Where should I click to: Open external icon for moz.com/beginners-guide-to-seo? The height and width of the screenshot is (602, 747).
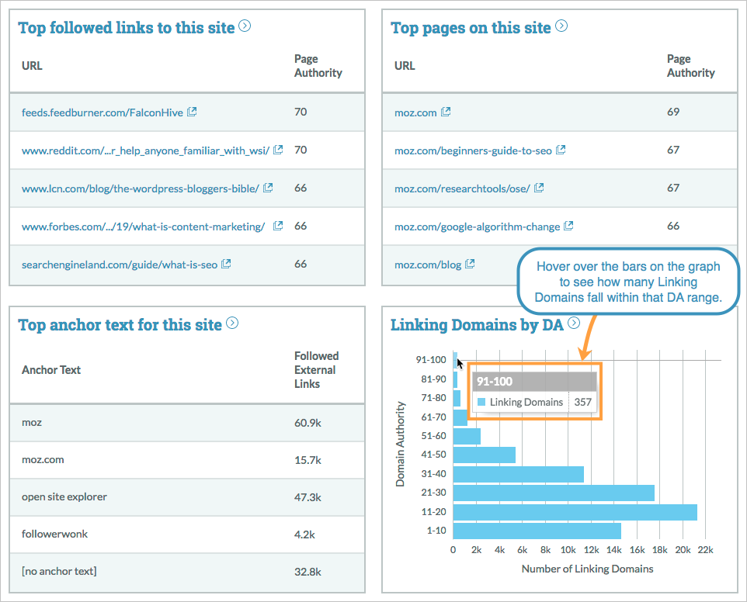point(561,150)
